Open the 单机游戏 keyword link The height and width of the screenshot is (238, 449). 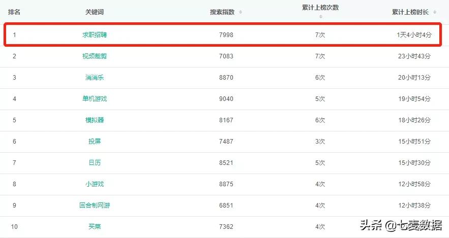pyautogui.click(x=95, y=99)
